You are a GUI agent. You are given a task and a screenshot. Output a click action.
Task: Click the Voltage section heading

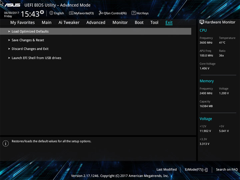206,119
